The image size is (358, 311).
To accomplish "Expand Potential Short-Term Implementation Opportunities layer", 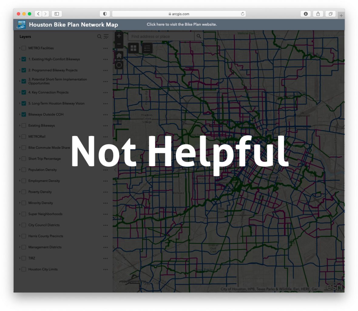I will pyautogui.click(x=20, y=81).
